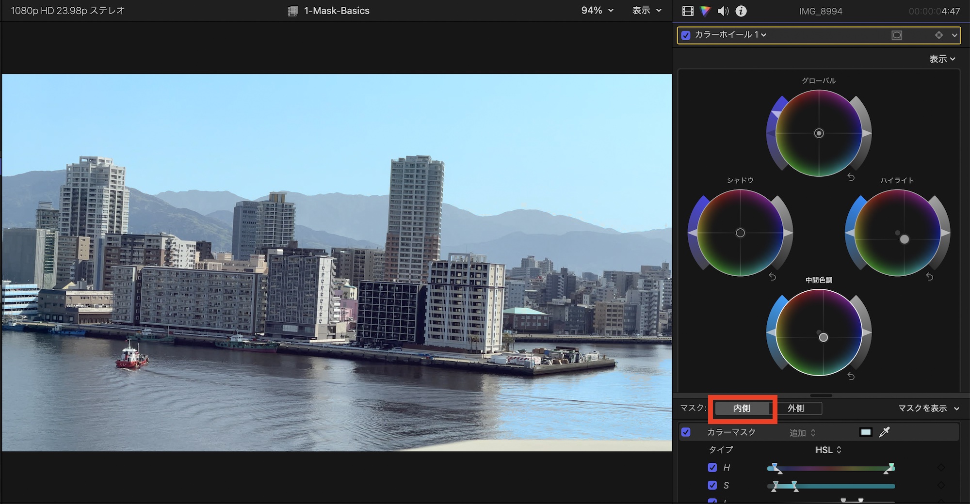Open the info inspector icon
970x504 pixels.
(741, 11)
